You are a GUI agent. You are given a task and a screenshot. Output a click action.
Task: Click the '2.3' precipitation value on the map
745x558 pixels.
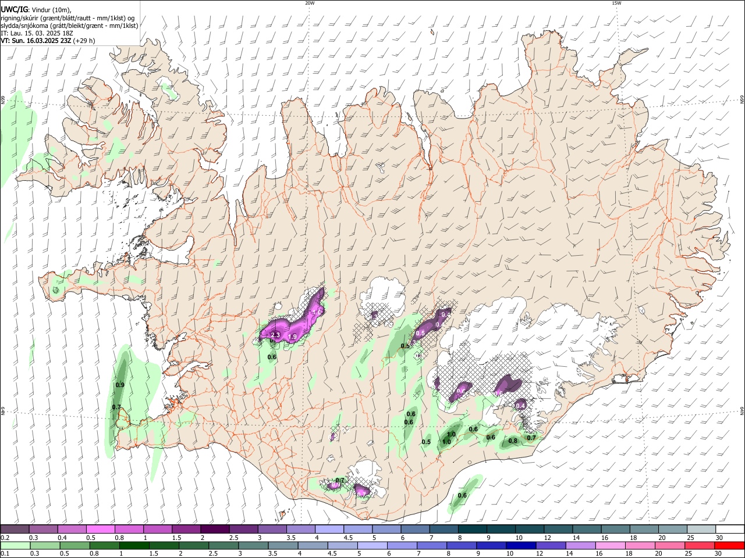tap(276, 335)
